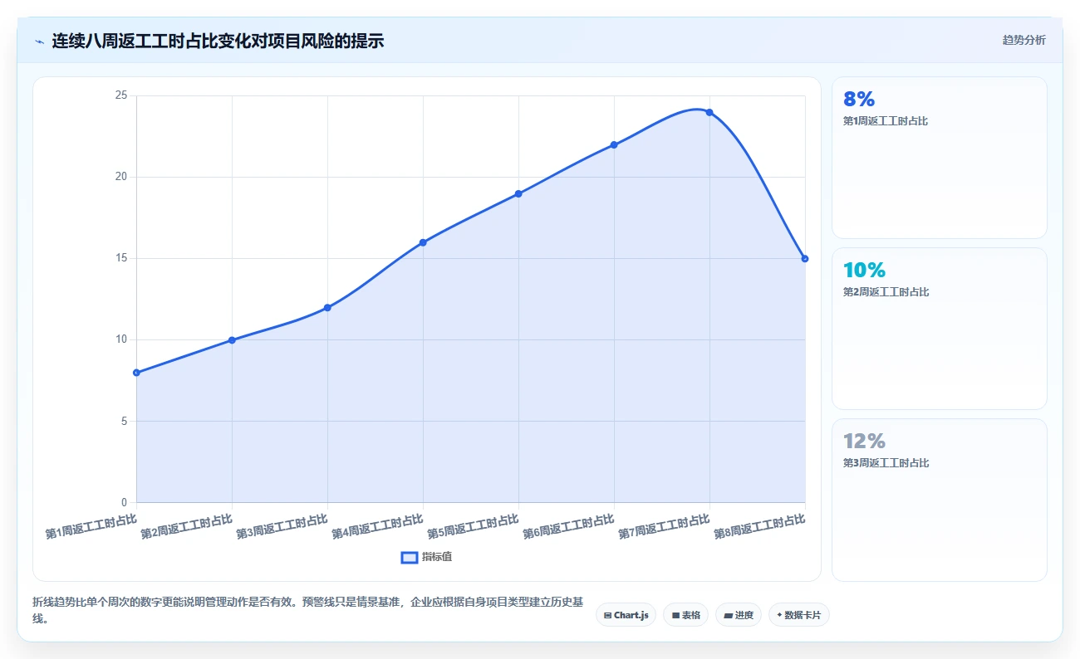
Task: Select the 数据卡片 tag chip
Action: click(x=798, y=615)
